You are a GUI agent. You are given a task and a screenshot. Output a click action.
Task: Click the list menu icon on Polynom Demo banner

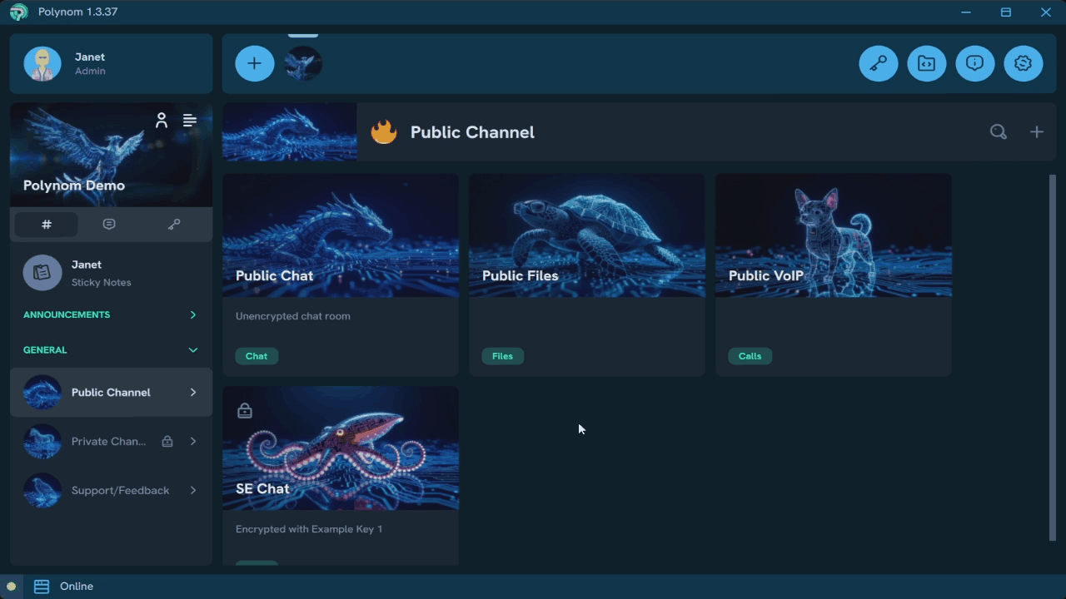tap(190, 120)
